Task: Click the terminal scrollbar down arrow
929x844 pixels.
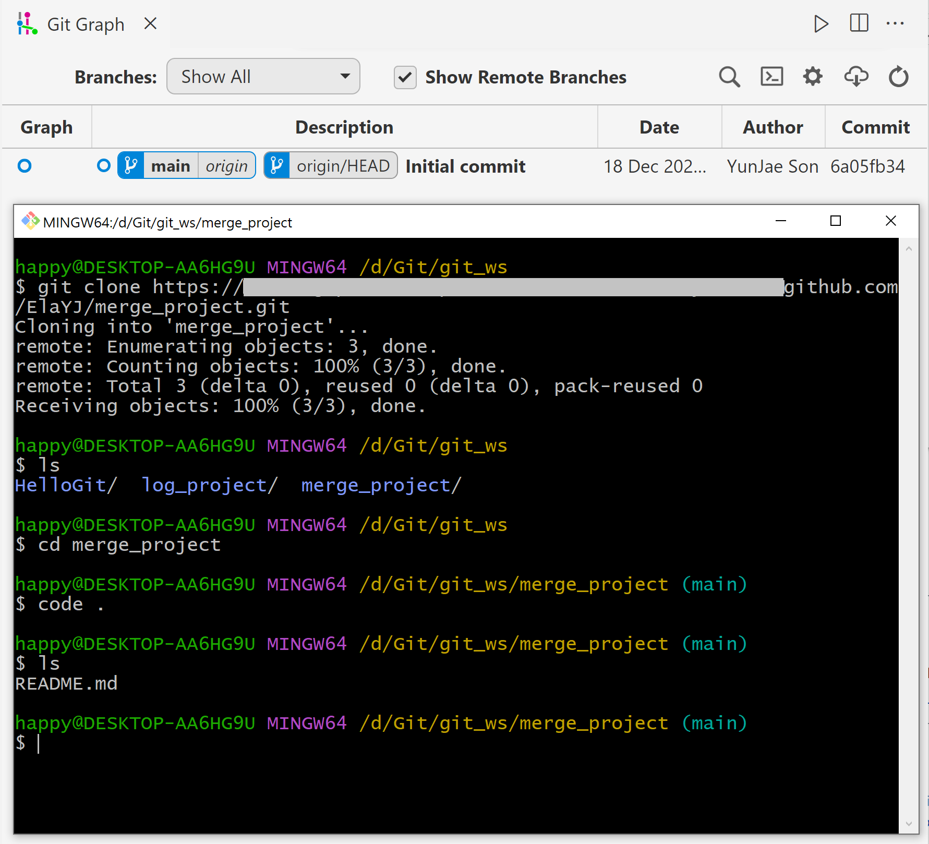Action: pyautogui.click(x=909, y=824)
